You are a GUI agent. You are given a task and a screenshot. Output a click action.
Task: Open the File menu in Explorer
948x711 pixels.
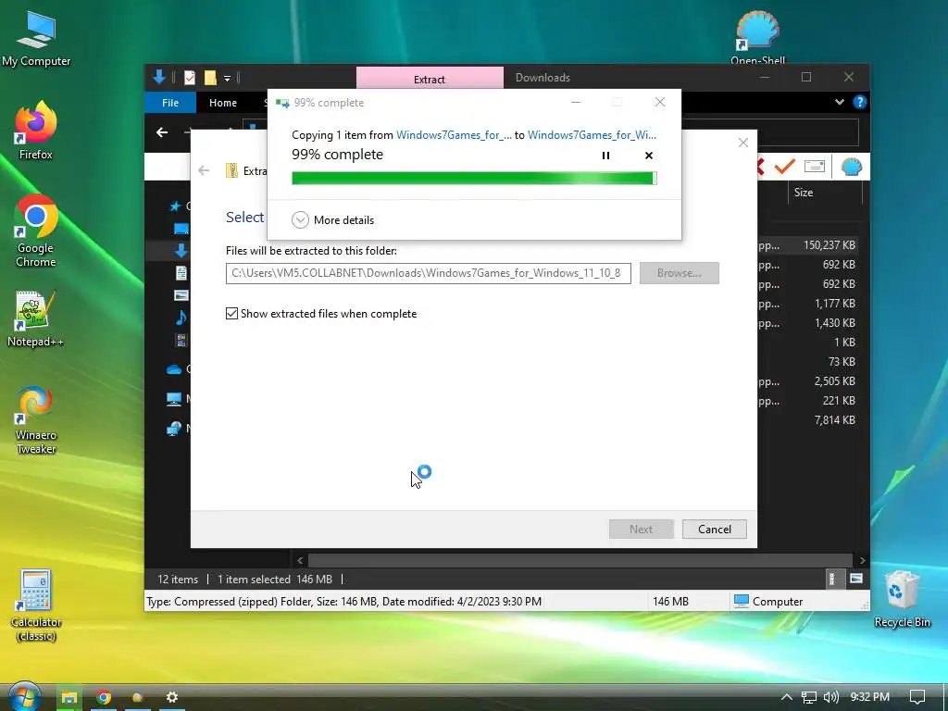tap(170, 103)
